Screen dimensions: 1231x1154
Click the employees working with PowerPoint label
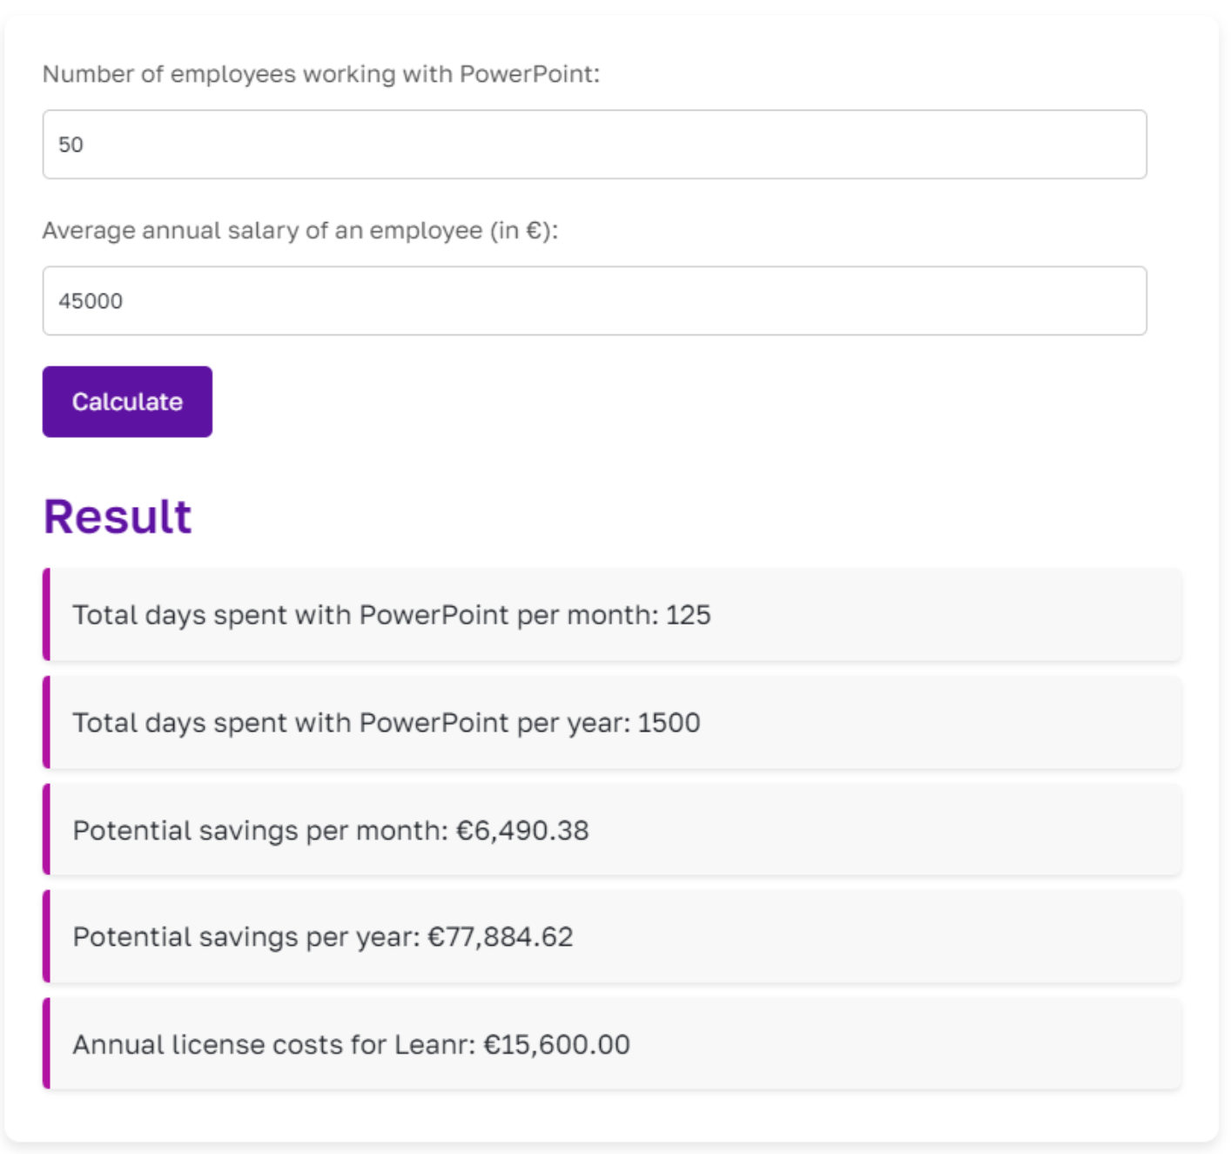coord(323,76)
